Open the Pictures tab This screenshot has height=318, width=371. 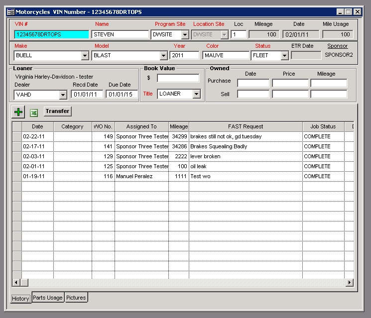click(76, 298)
